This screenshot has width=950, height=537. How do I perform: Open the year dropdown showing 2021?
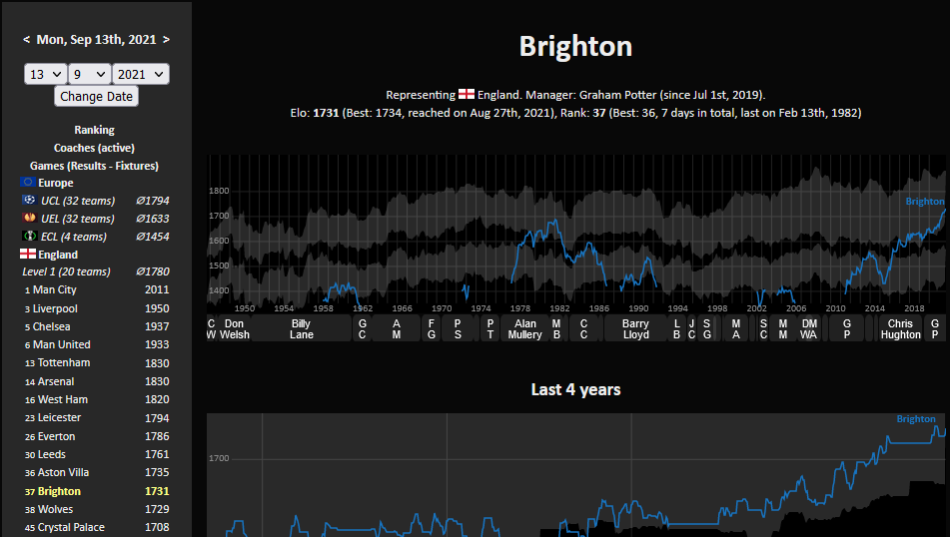141,74
